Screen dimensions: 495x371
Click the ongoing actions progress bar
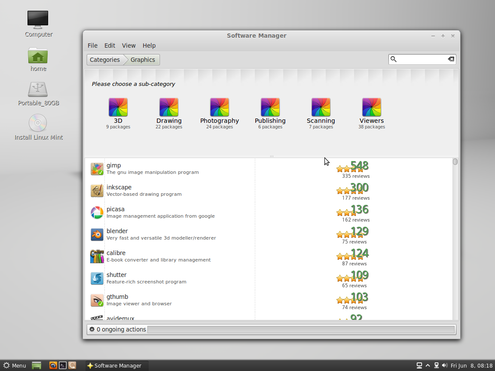click(301, 329)
